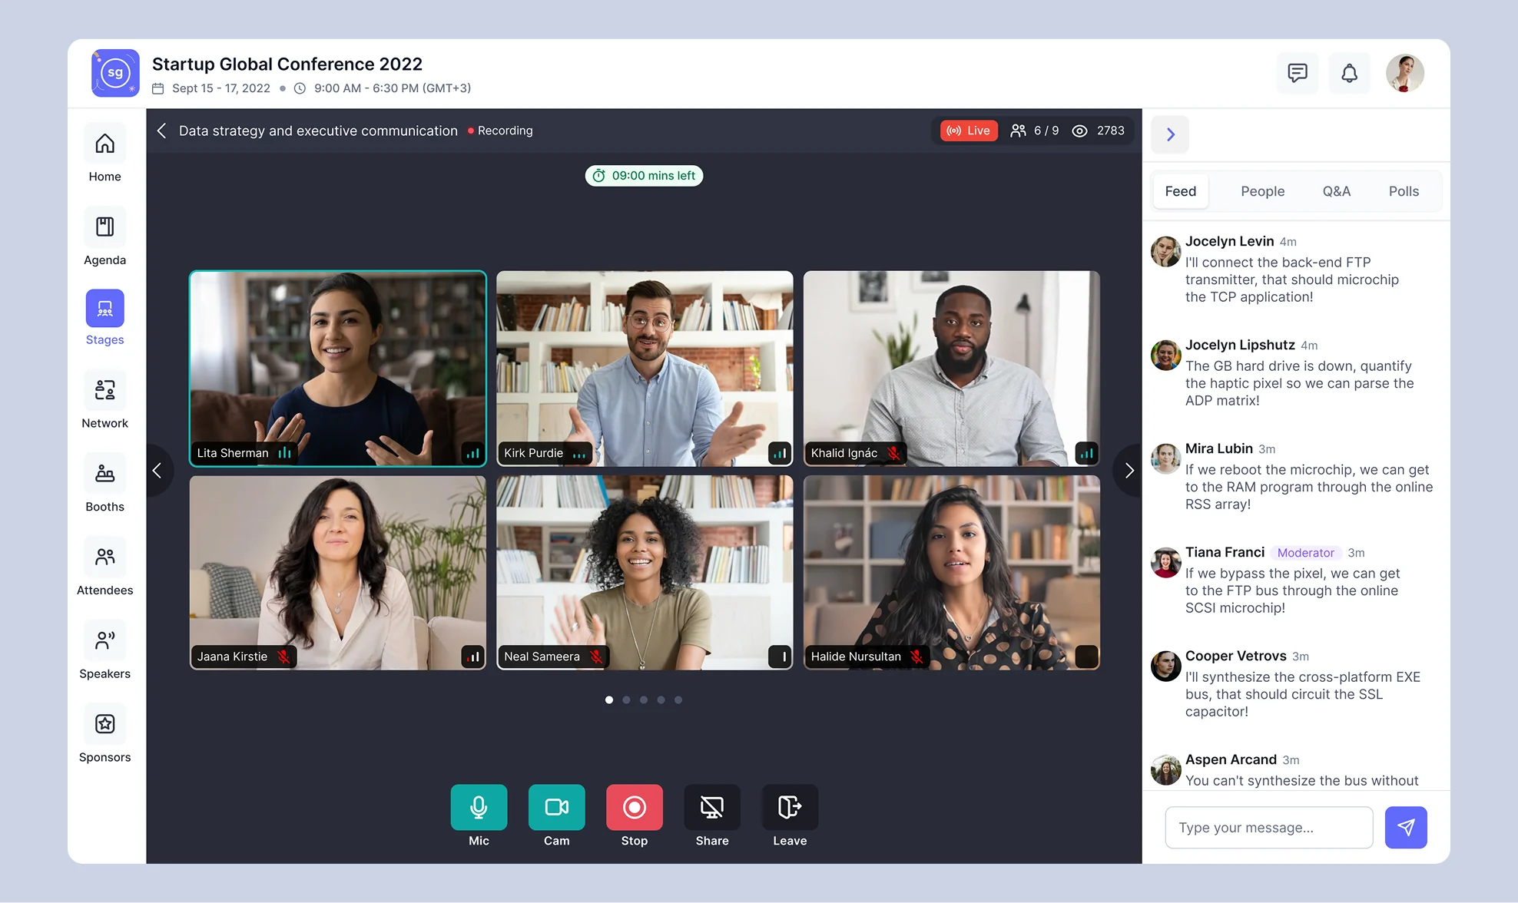Open the user profile avatar
Image resolution: width=1518 pixels, height=903 pixels.
tap(1405, 73)
